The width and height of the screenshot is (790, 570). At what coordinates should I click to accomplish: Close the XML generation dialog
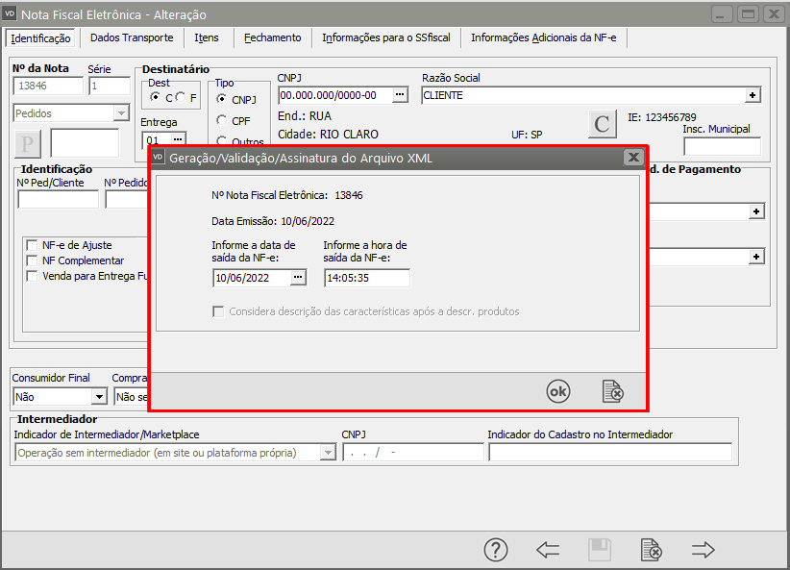pos(632,158)
